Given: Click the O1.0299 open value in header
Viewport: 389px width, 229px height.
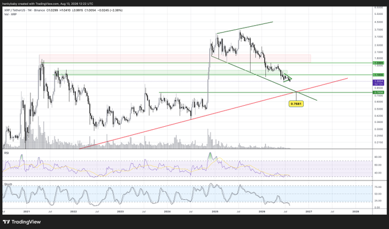Looking at the screenshot, I should (52, 10).
